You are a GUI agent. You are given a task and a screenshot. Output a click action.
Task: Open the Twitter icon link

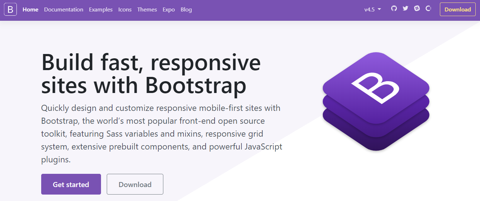click(x=405, y=8)
